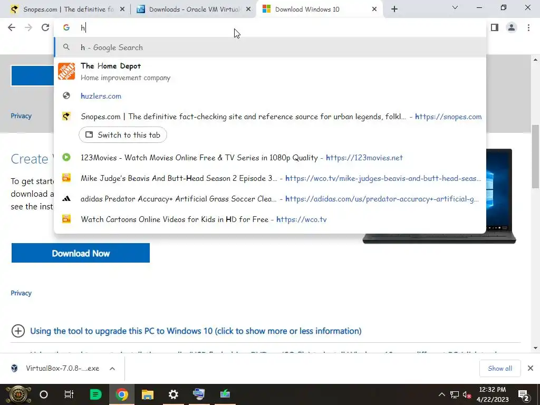Click the globe icon beside huzlers.com
This screenshot has width=540, height=405.
[66, 96]
